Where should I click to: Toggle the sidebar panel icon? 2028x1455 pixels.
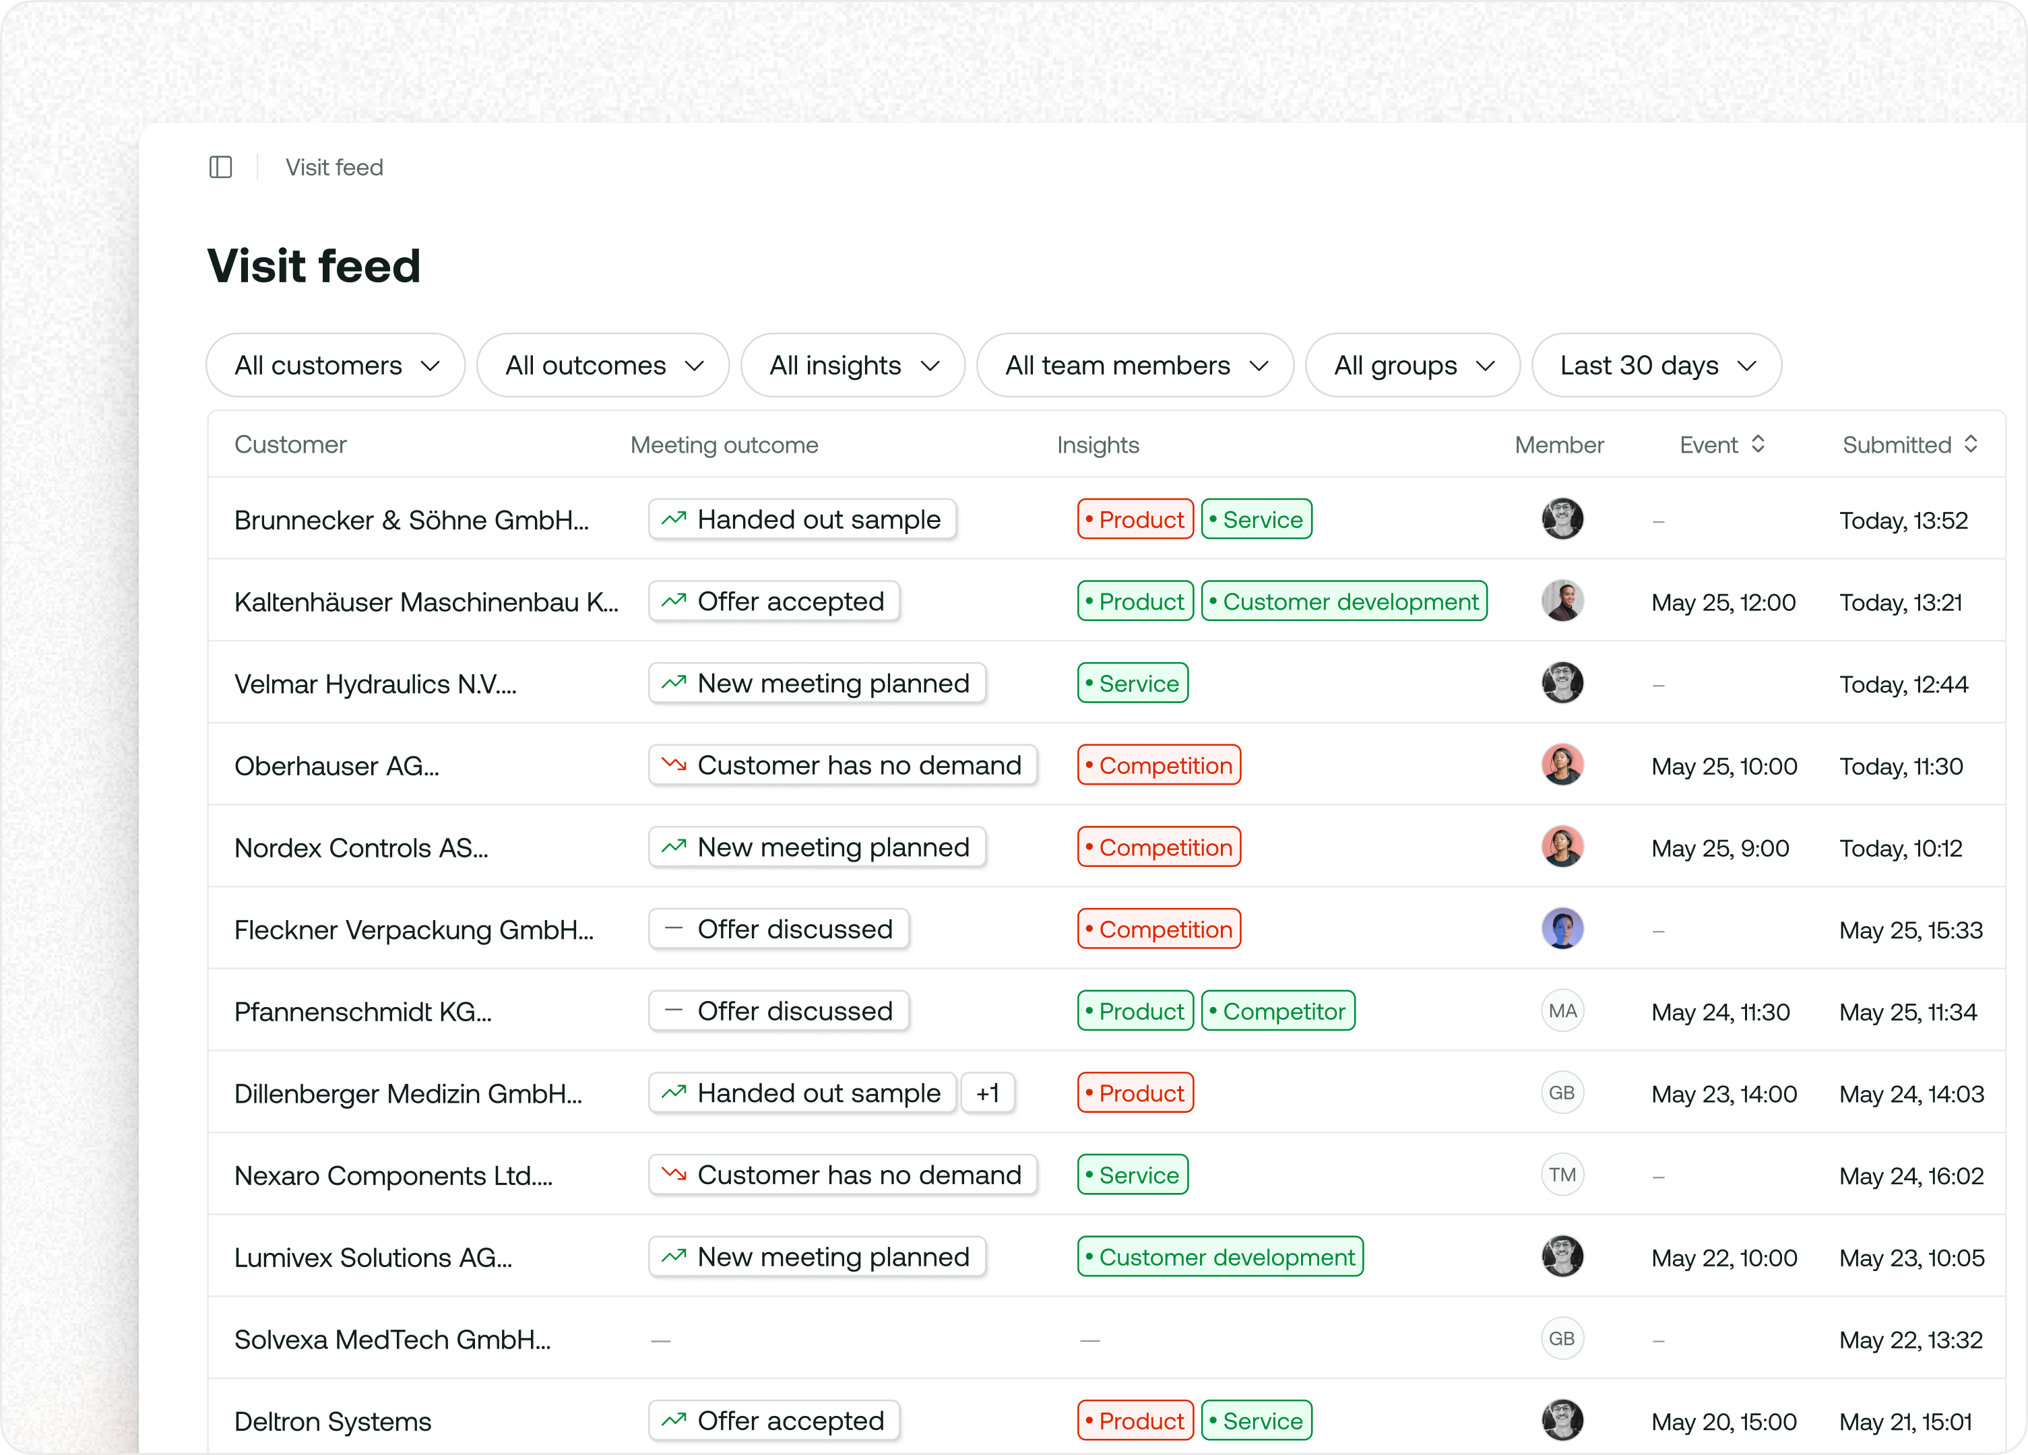[221, 167]
